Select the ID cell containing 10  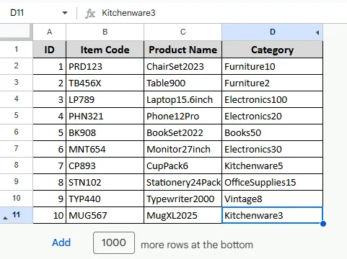click(50, 215)
